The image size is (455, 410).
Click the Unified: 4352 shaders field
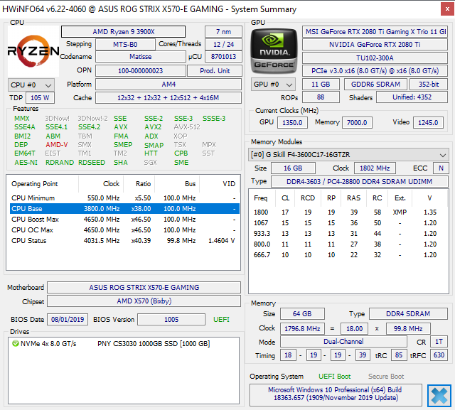(x=412, y=97)
